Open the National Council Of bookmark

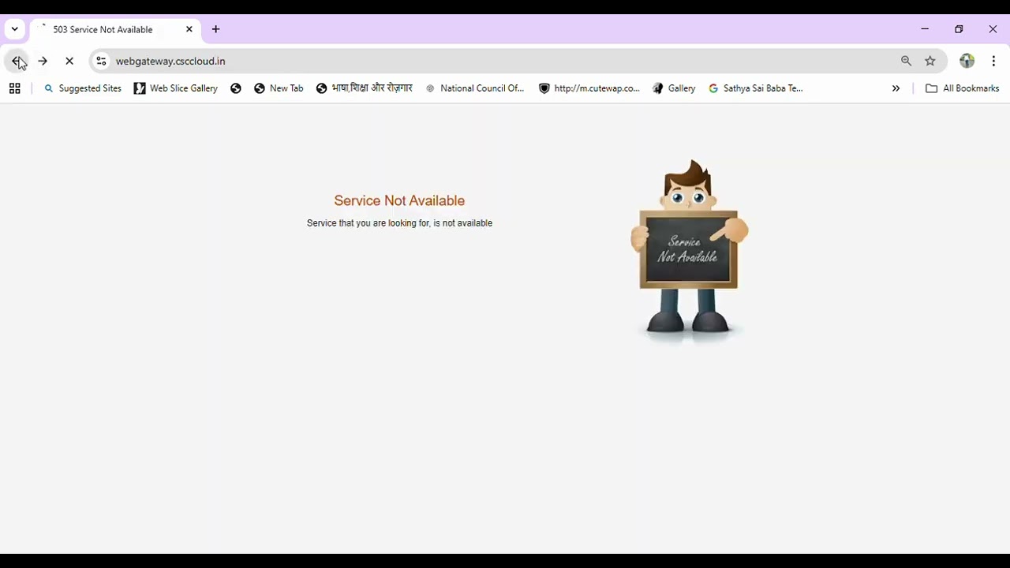(x=474, y=88)
